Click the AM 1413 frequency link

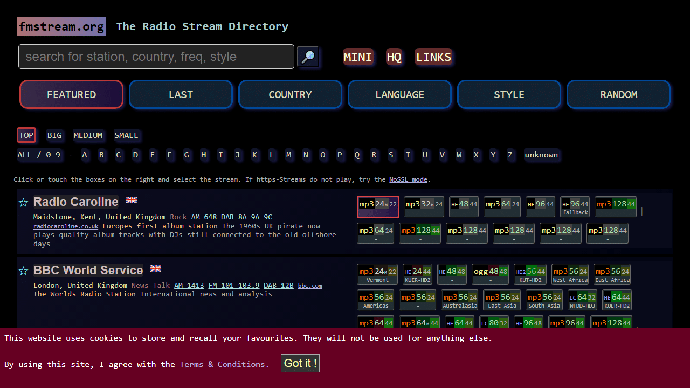[189, 286]
